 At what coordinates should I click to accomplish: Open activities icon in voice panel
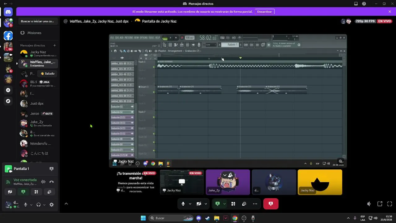click(x=36, y=192)
